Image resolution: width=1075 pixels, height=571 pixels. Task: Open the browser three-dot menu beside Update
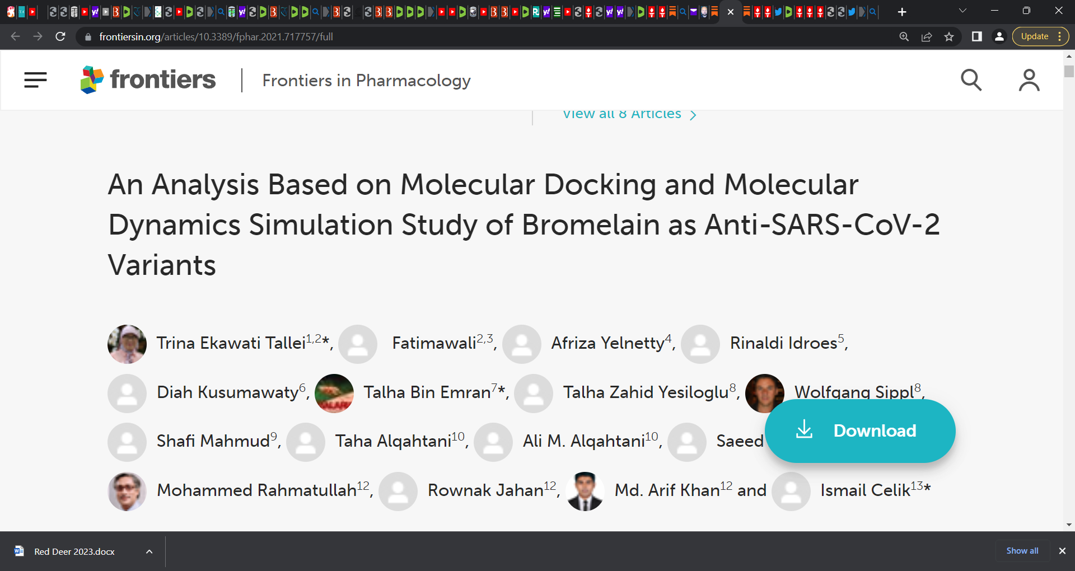tap(1060, 36)
